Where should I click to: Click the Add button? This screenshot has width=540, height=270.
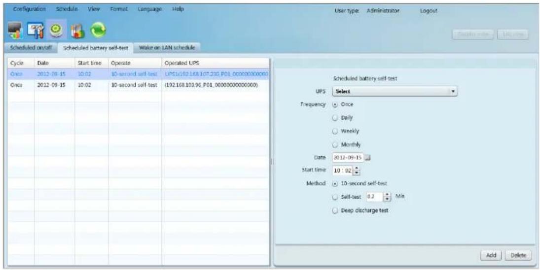click(491, 255)
